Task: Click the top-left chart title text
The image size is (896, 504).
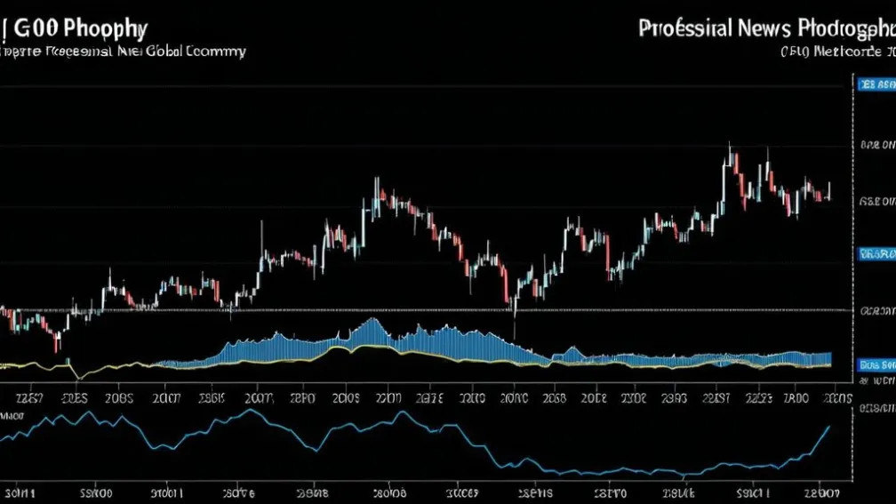Action: coord(75,28)
